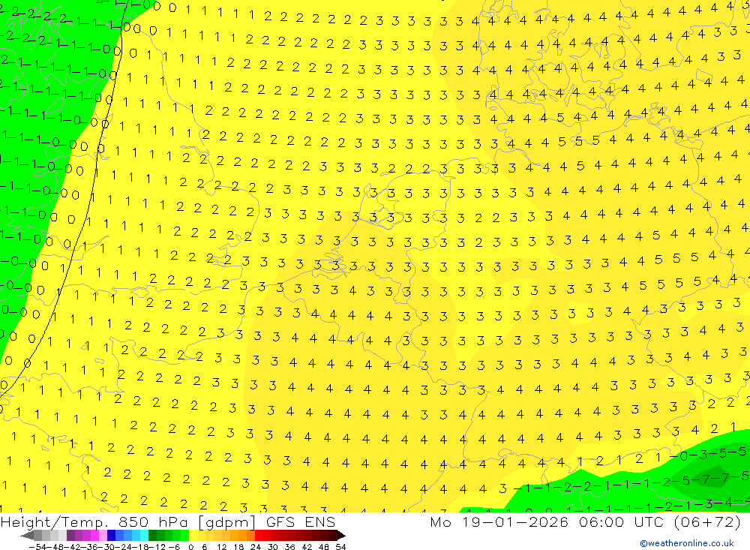The width and height of the screenshot is (750, 550).
Task: Click the [gdpm] unit label
Action: pyautogui.click(x=226, y=523)
